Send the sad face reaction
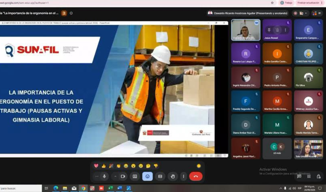This screenshot has height=192, width=326. pyautogui.click(x=141, y=166)
